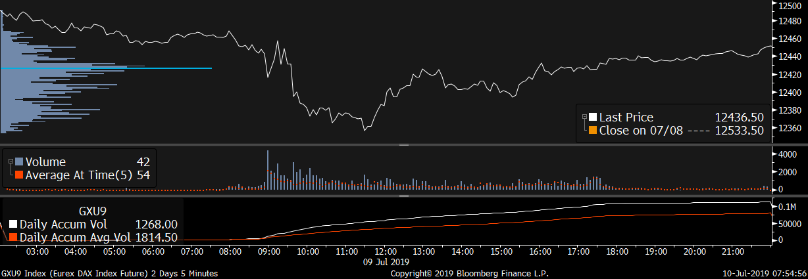Collapse the Volume legend tree
The width and height of the screenshot is (808, 279).
[x=11, y=162]
